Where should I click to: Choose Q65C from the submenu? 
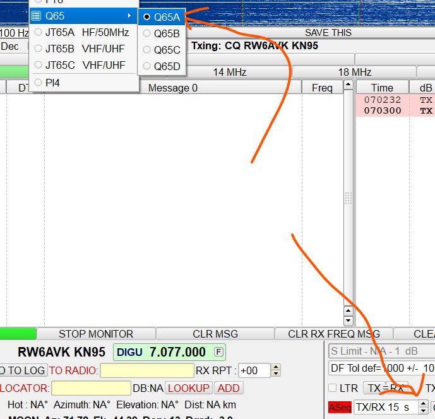point(162,50)
